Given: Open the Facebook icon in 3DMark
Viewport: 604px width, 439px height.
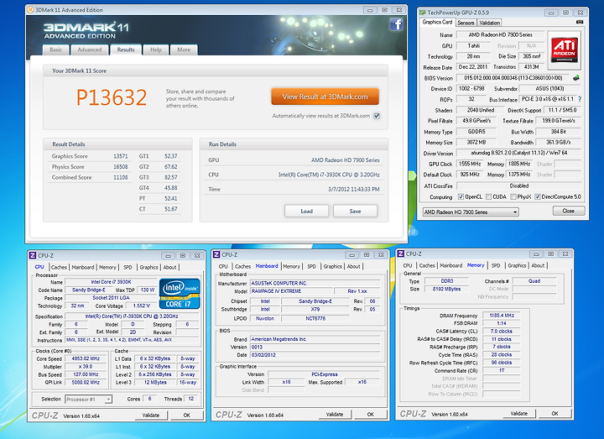Looking at the screenshot, I should (x=396, y=24).
